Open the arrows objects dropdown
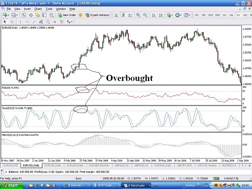Image resolution: width=252 pixels, height=189 pixels. [x=70, y=22]
